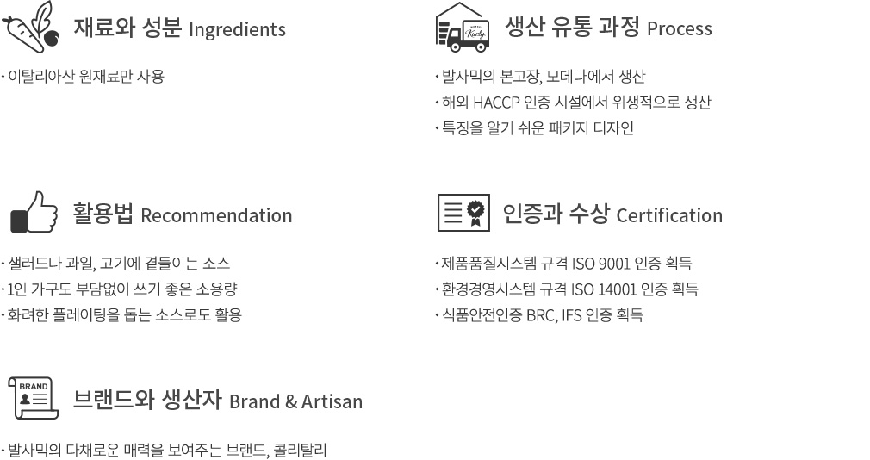The width and height of the screenshot is (870, 460).
Task: Click the certificate badge Certification icon
Action: 463,213
